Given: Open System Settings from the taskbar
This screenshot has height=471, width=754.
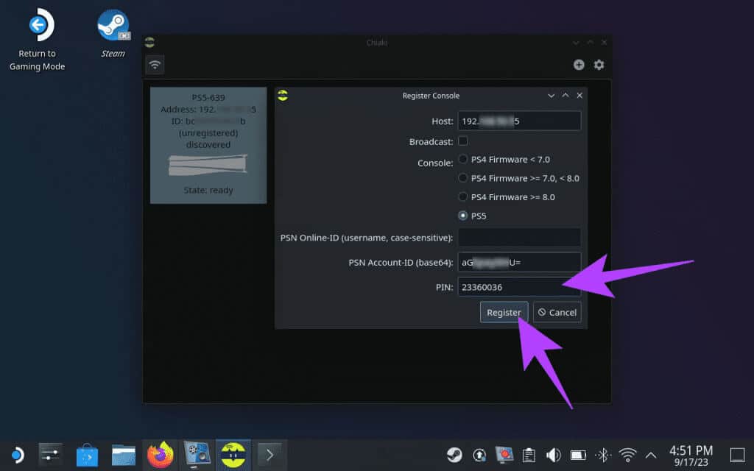Looking at the screenshot, I should pyautogui.click(x=50, y=455).
